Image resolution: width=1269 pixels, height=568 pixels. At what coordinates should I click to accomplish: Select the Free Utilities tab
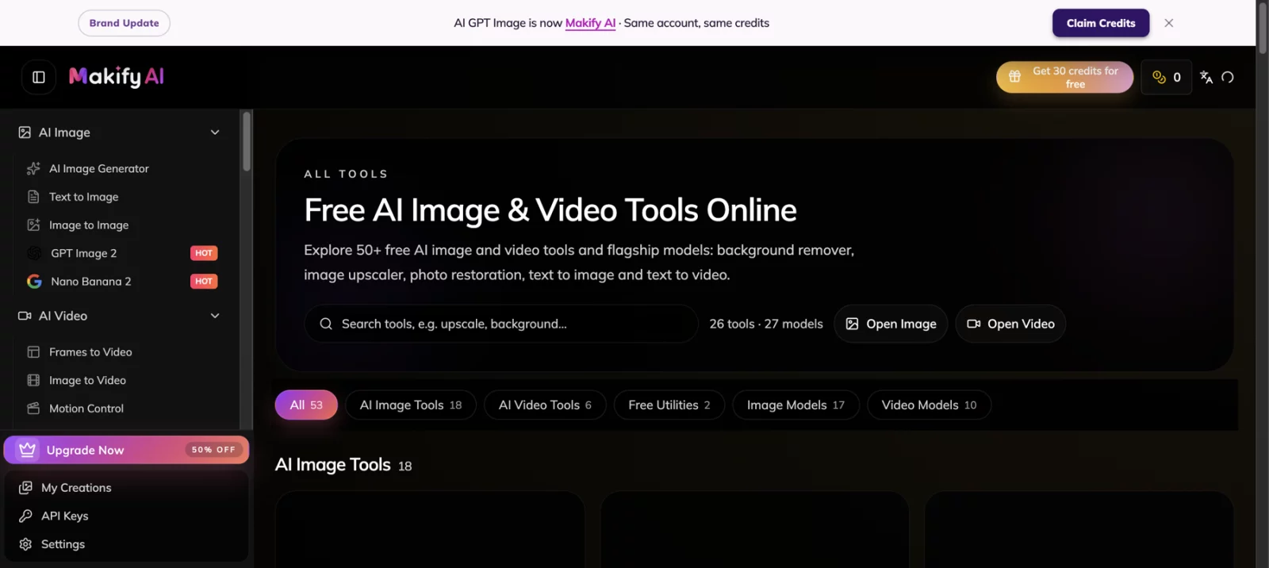(669, 405)
